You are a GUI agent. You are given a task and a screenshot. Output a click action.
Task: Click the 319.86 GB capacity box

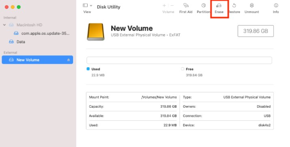256,31
